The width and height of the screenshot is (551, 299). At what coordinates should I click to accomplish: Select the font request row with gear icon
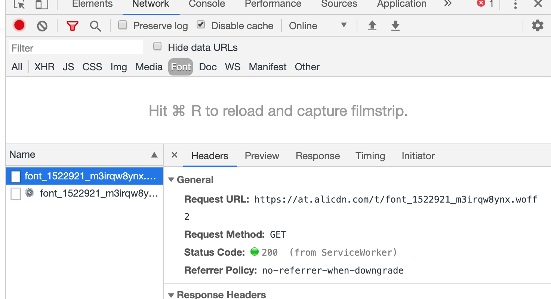(x=84, y=193)
